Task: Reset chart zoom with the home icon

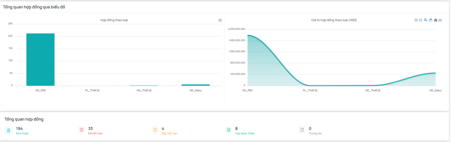Action: pyautogui.click(x=435, y=20)
